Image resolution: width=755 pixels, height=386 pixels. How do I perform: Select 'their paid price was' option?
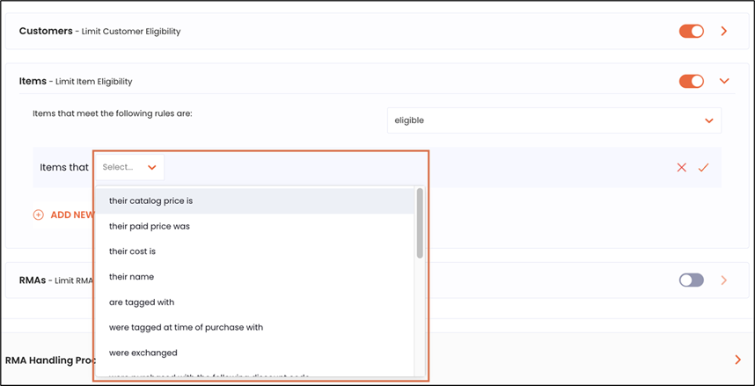[150, 227]
